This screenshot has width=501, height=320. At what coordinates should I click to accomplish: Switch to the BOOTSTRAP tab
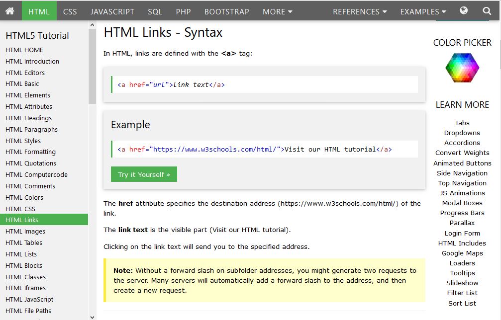click(x=226, y=12)
